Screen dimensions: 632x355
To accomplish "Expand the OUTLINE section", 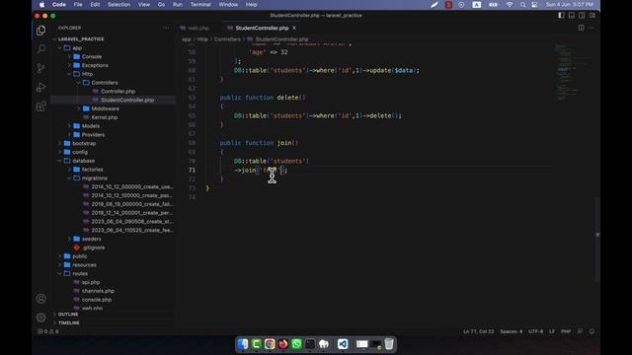I will pyautogui.click(x=68, y=314).
